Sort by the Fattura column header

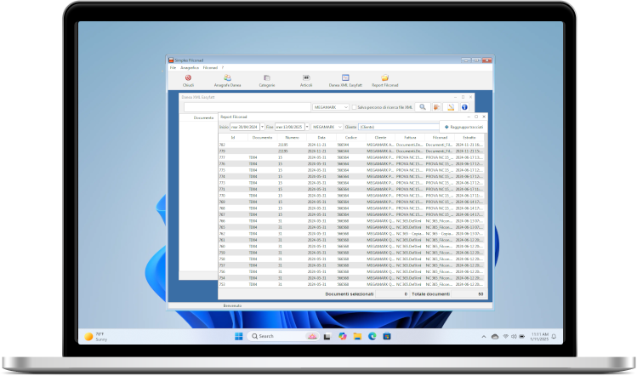(x=410, y=138)
